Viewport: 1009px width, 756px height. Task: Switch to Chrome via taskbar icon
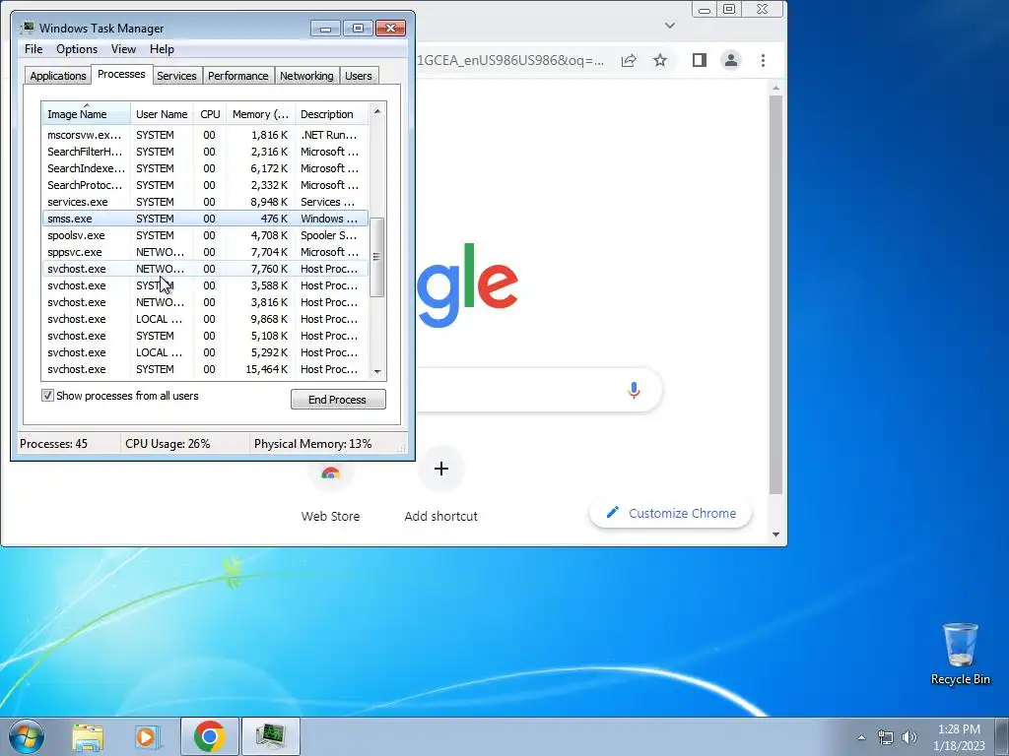click(209, 736)
